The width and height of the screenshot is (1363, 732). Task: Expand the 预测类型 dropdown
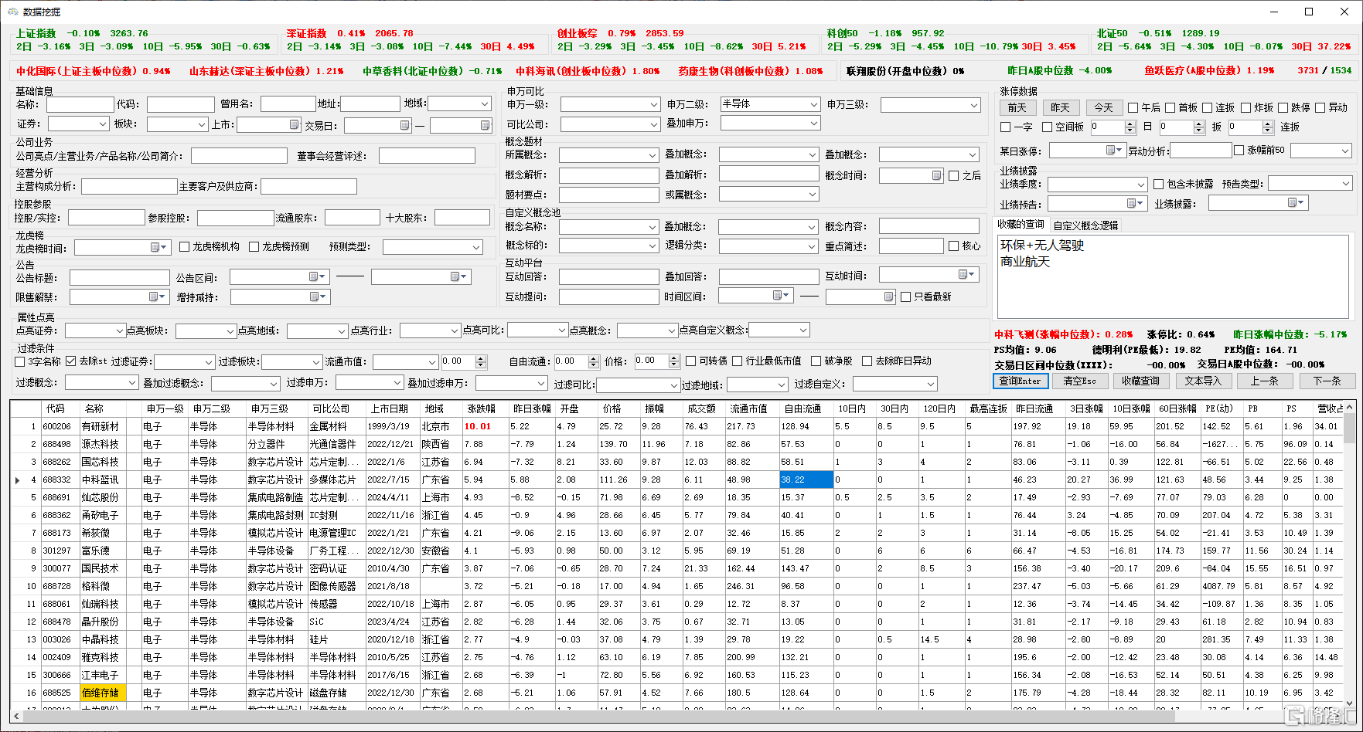pyautogui.click(x=475, y=247)
